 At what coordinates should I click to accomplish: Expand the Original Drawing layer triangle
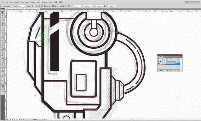(164, 61)
